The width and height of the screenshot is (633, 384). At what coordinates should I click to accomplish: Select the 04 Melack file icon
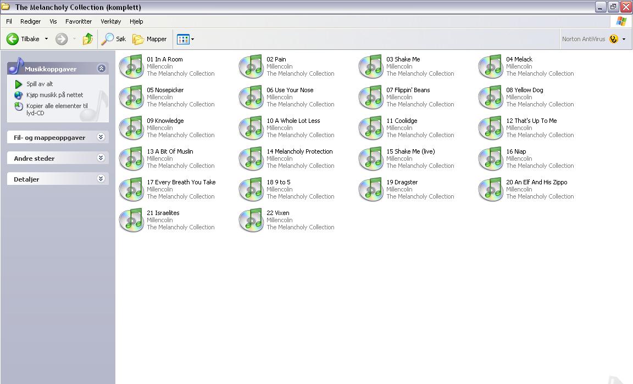pos(491,66)
